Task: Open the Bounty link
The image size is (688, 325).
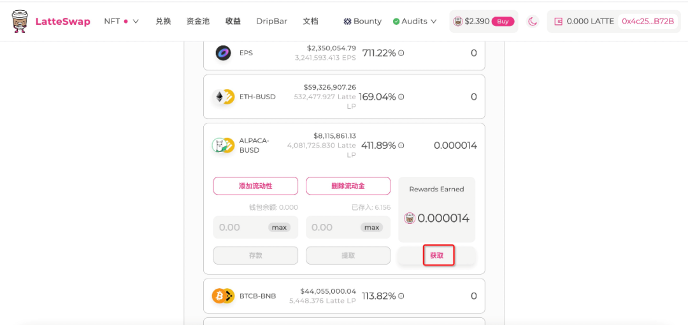Action: (362, 21)
